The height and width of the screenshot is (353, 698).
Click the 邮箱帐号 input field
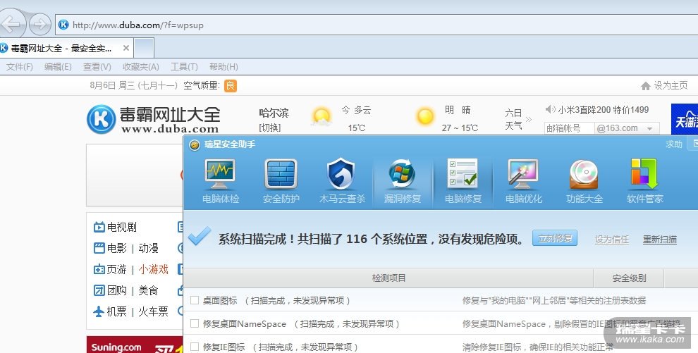pos(570,128)
